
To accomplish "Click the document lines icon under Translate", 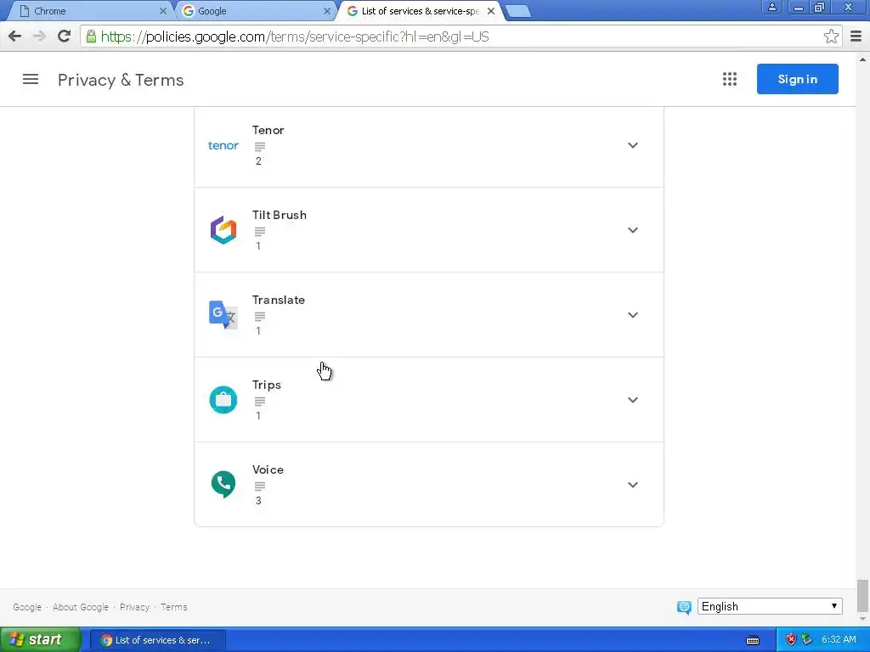I will pyautogui.click(x=260, y=316).
